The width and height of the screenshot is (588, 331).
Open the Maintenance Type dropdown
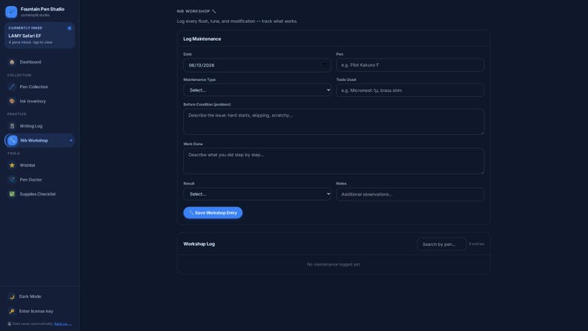click(x=257, y=90)
